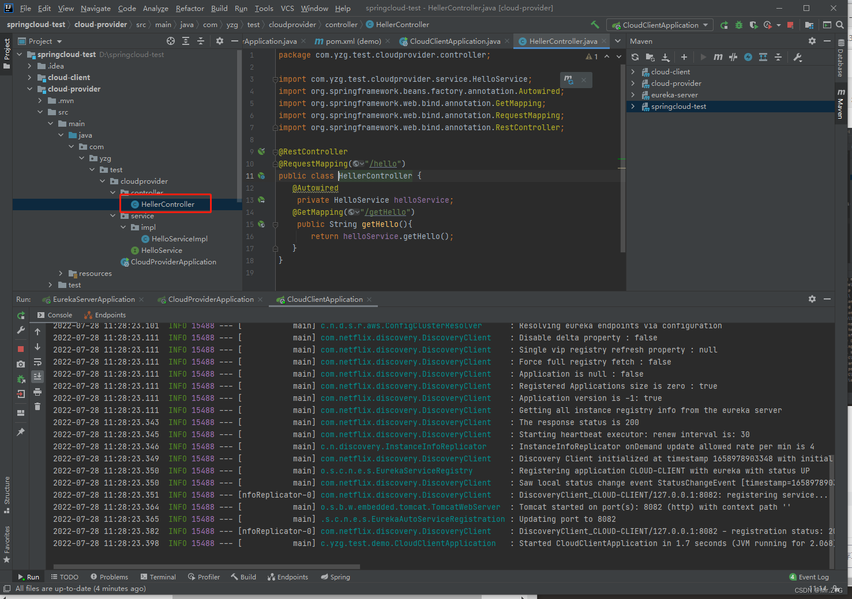852x599 pixels.
Task: Toggle the Project tool window sidebar button
Action: (6, 53)
